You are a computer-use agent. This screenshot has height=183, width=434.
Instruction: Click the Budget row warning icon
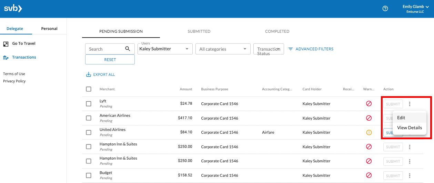[369, 175]
